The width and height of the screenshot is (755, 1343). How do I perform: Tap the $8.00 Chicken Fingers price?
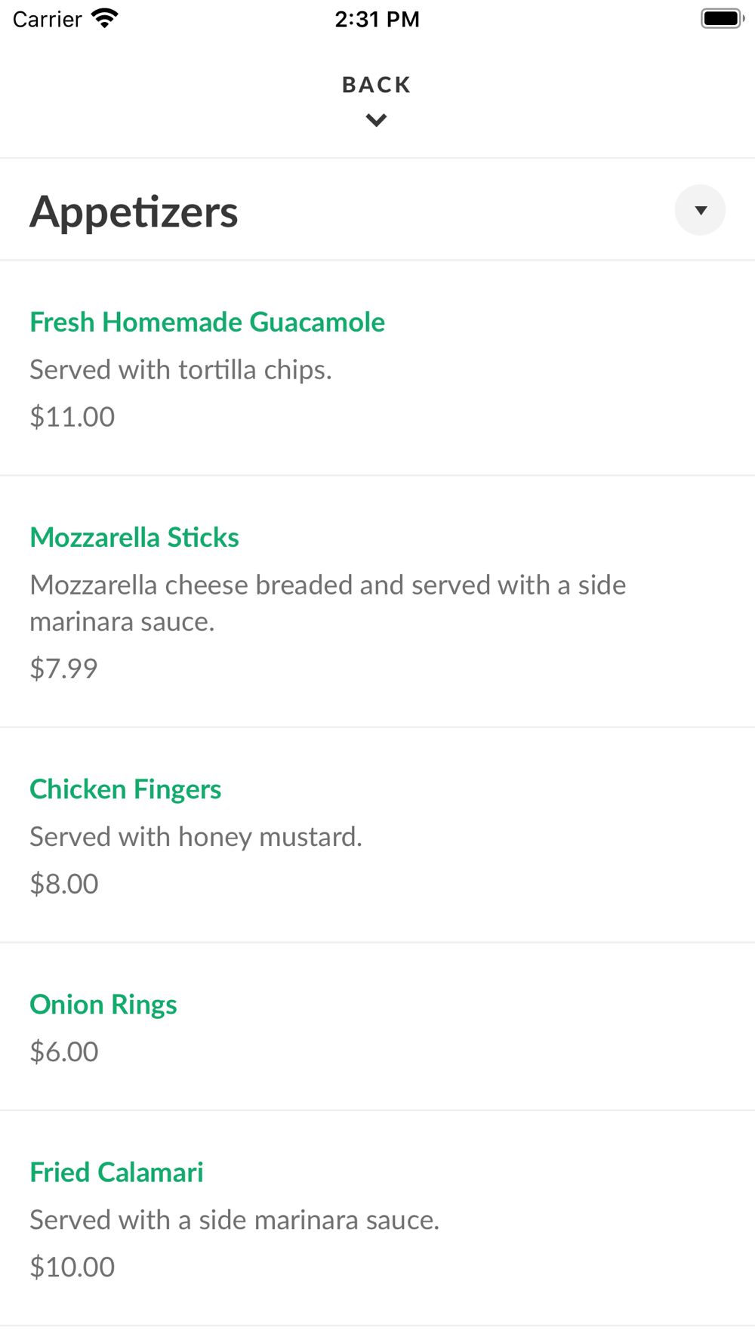click(64, 884)
